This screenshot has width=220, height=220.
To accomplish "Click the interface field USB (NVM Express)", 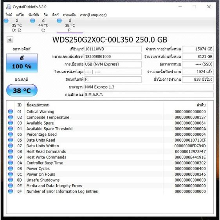I will click(x=113, y=64).
